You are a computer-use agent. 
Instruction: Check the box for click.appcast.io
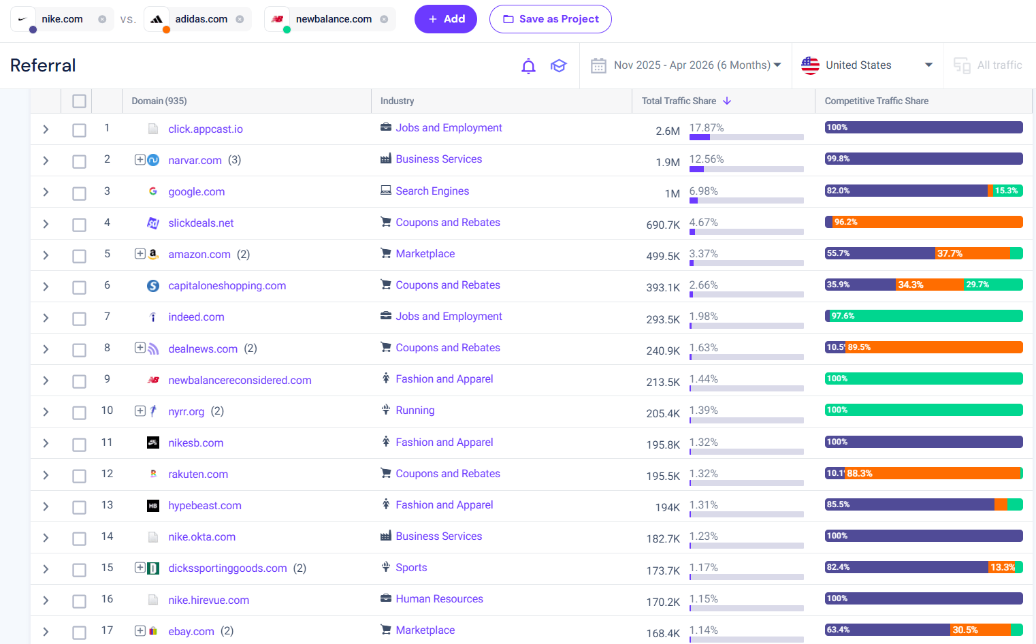click(80, 130)
